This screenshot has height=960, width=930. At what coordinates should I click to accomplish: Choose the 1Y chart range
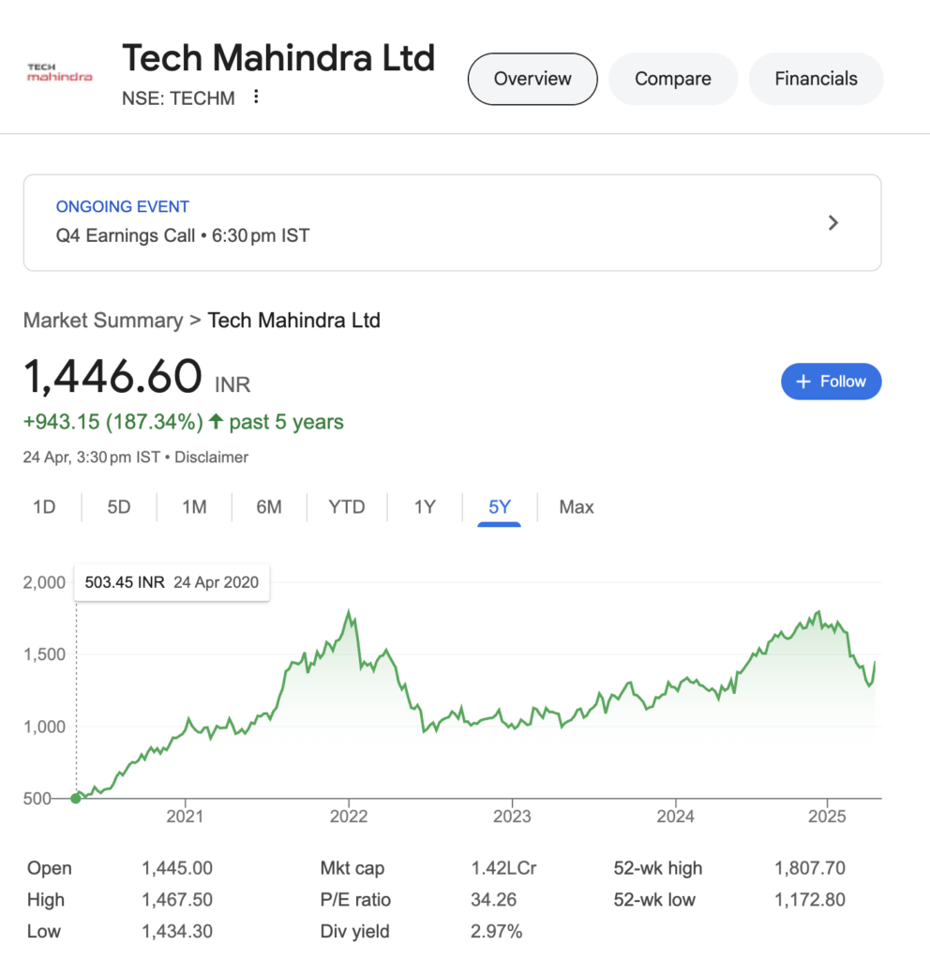click(425, 507)
